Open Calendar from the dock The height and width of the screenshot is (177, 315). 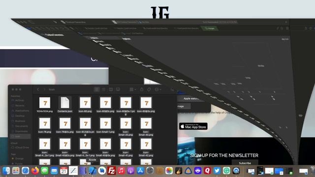coord(63,171)
